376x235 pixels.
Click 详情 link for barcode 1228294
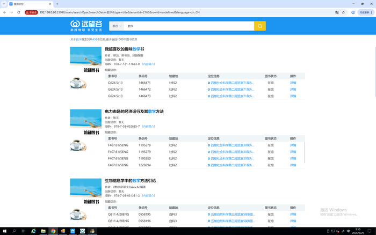293,165
